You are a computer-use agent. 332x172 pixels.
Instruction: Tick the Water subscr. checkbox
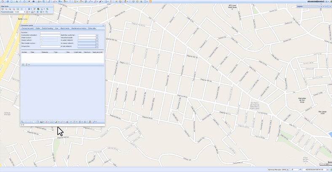[41, 38]
